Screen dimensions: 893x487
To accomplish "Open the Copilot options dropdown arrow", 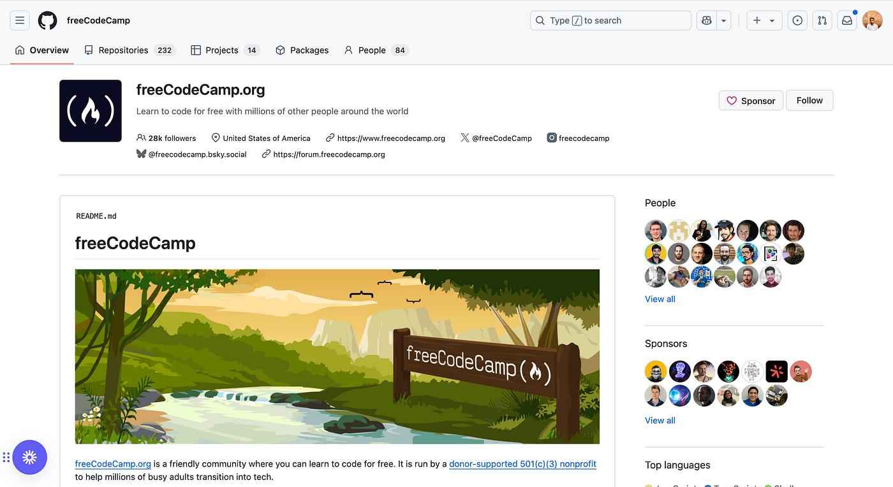I will pyautogui.click(x=723, y=20).
